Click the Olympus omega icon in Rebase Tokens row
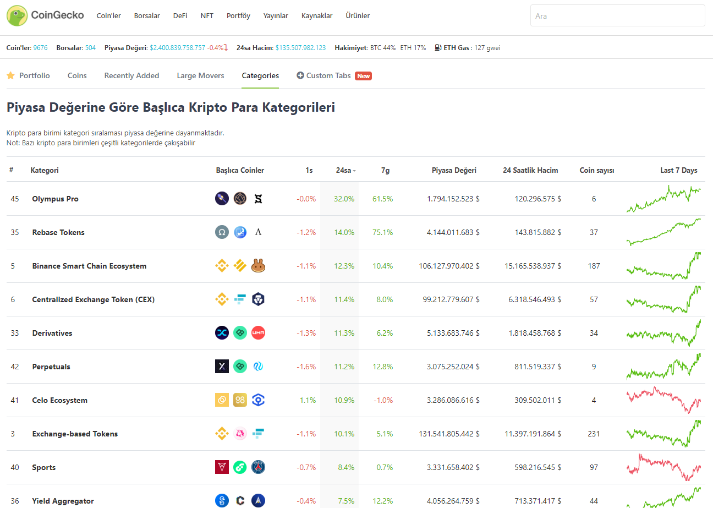Image resolution: width=713 pixels, height=508 pixels. [222, 232]
